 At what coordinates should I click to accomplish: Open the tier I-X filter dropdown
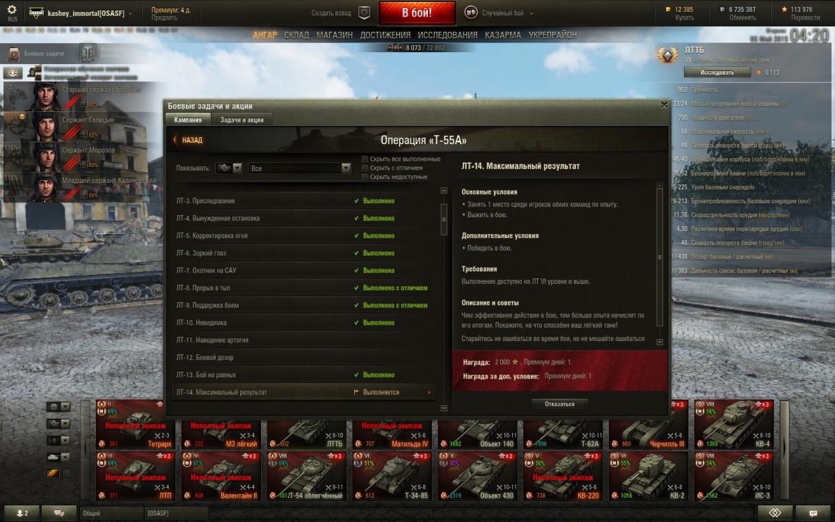58,441
